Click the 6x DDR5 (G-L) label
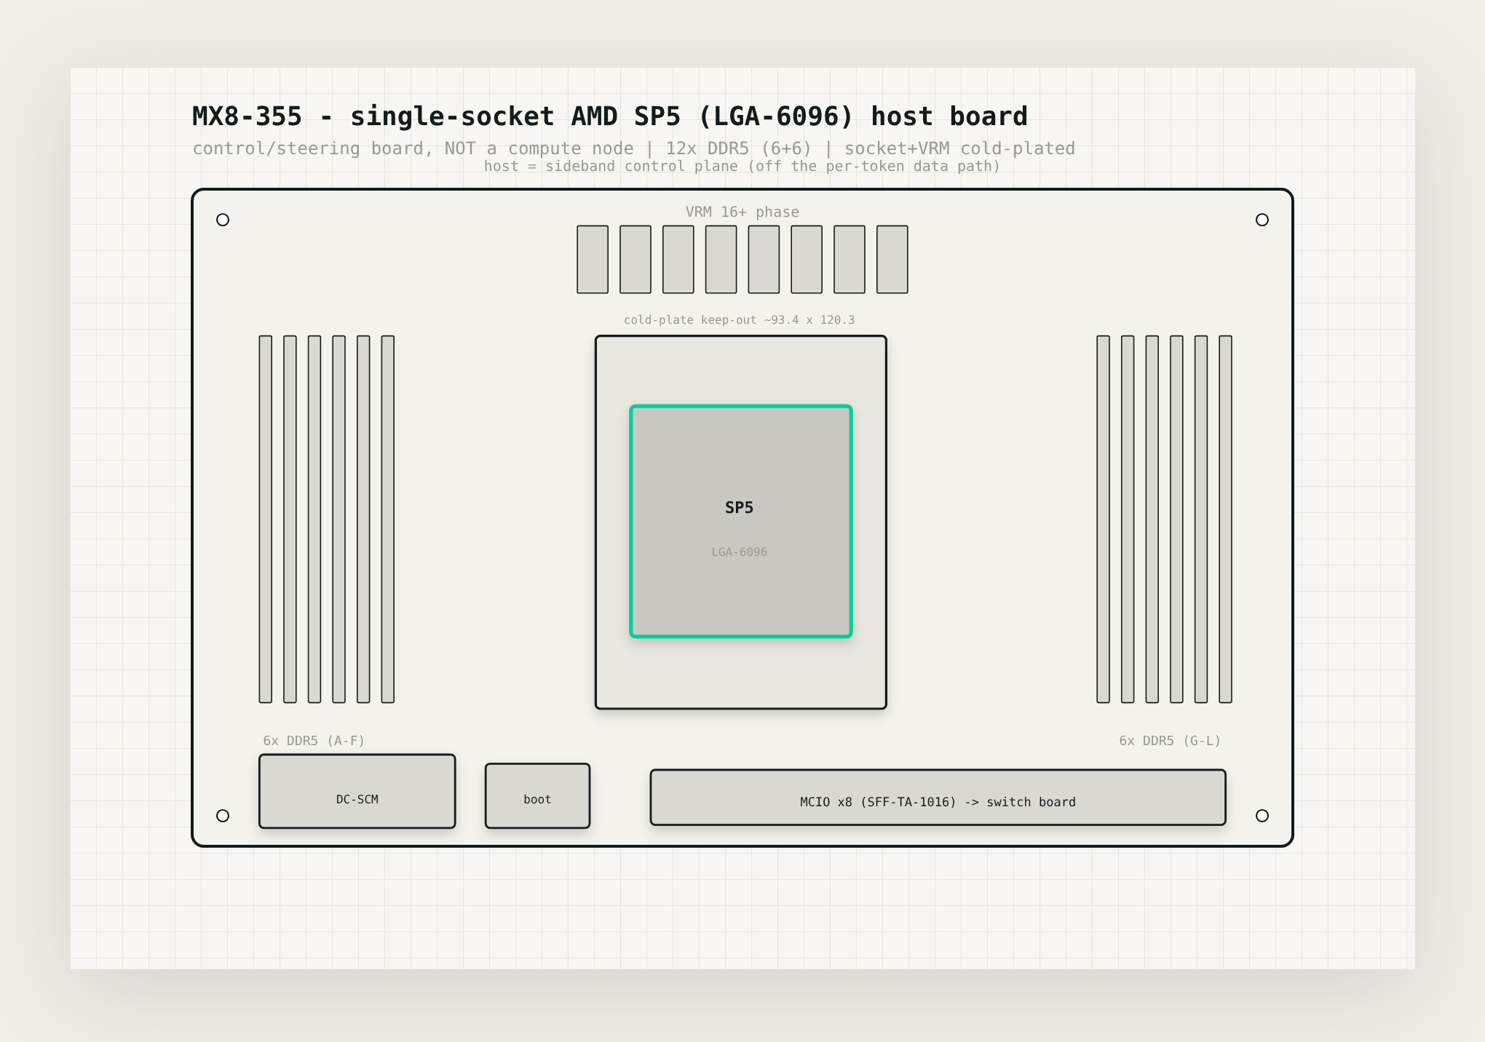The image size is (1485, 1042). [1170, 740]
